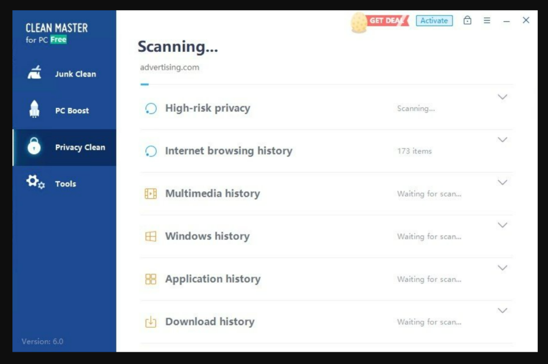Switch to the PC Boost tab
548x364 pixels.
click(64, 111)
